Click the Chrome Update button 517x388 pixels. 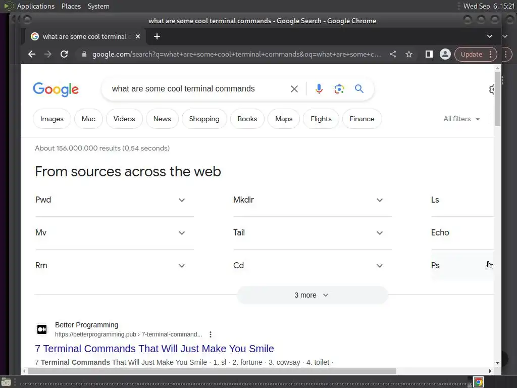(471, 54)
